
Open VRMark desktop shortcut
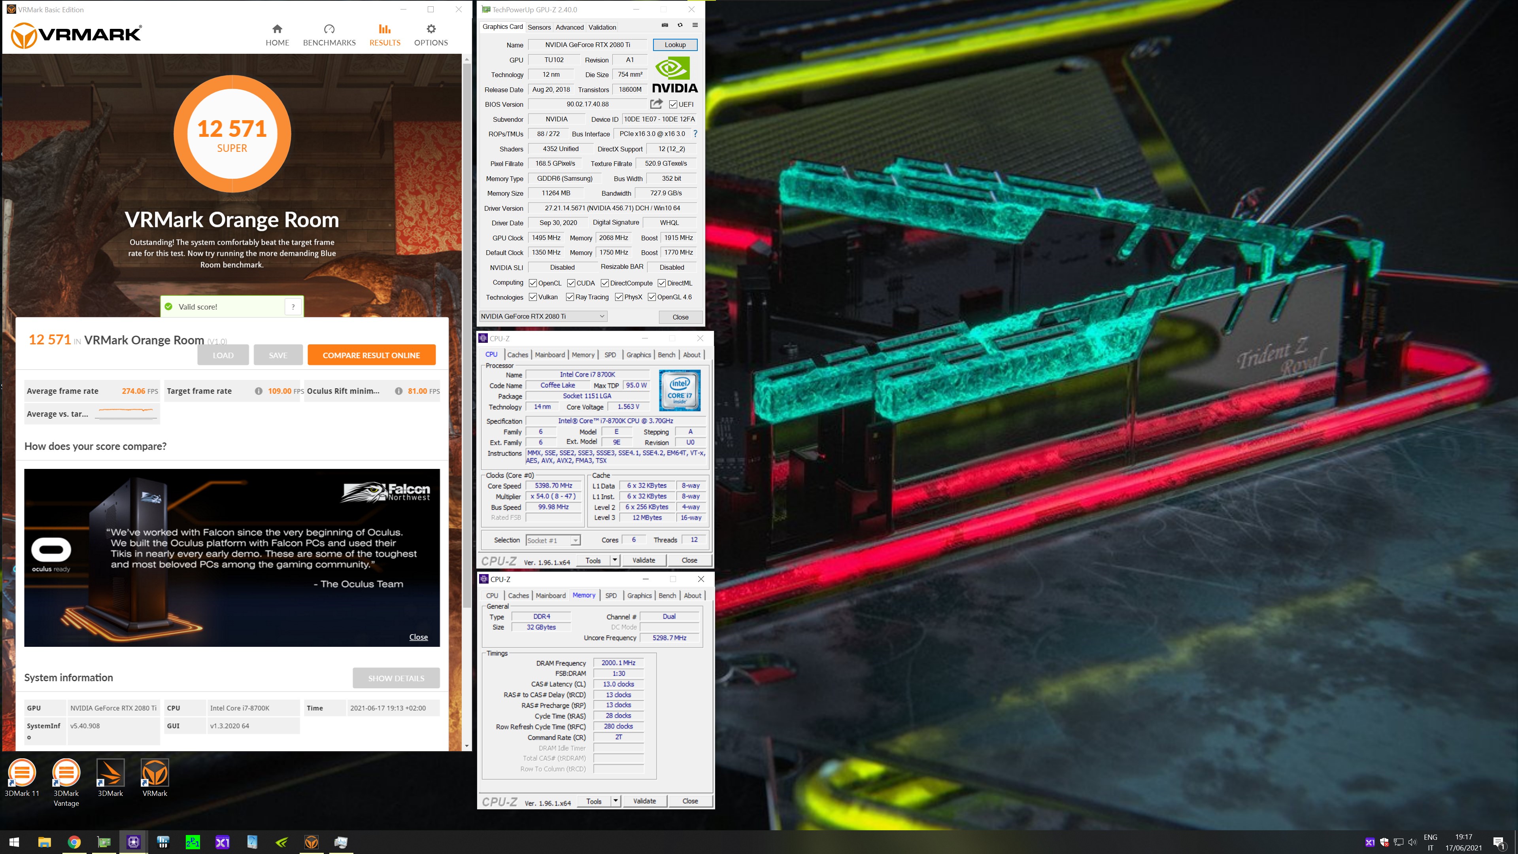tap(155, 778)
